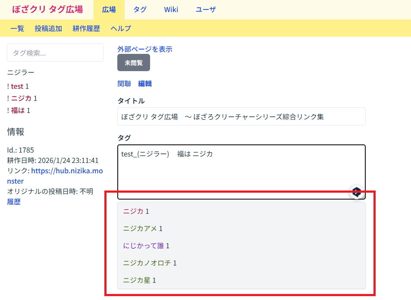Screen dimensions: 411x300
Task: Go to the Wiki tab
Action: tap(171, 9)
